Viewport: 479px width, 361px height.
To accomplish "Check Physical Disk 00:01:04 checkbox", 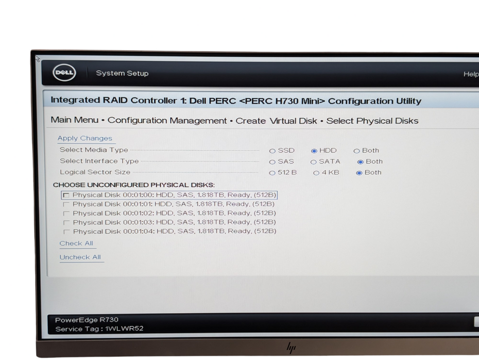I will pyautogui.click(x=66, y=232).
